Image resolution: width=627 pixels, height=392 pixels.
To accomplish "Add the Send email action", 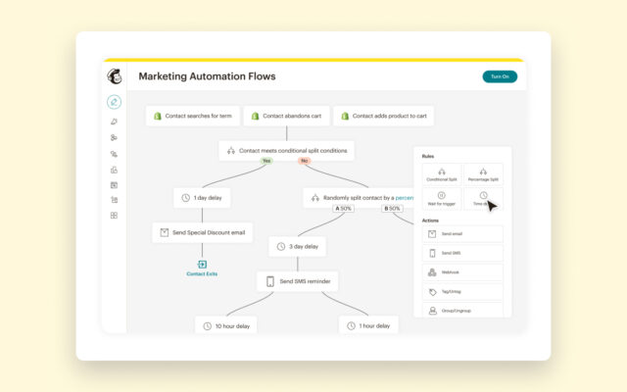I will 462,234.
